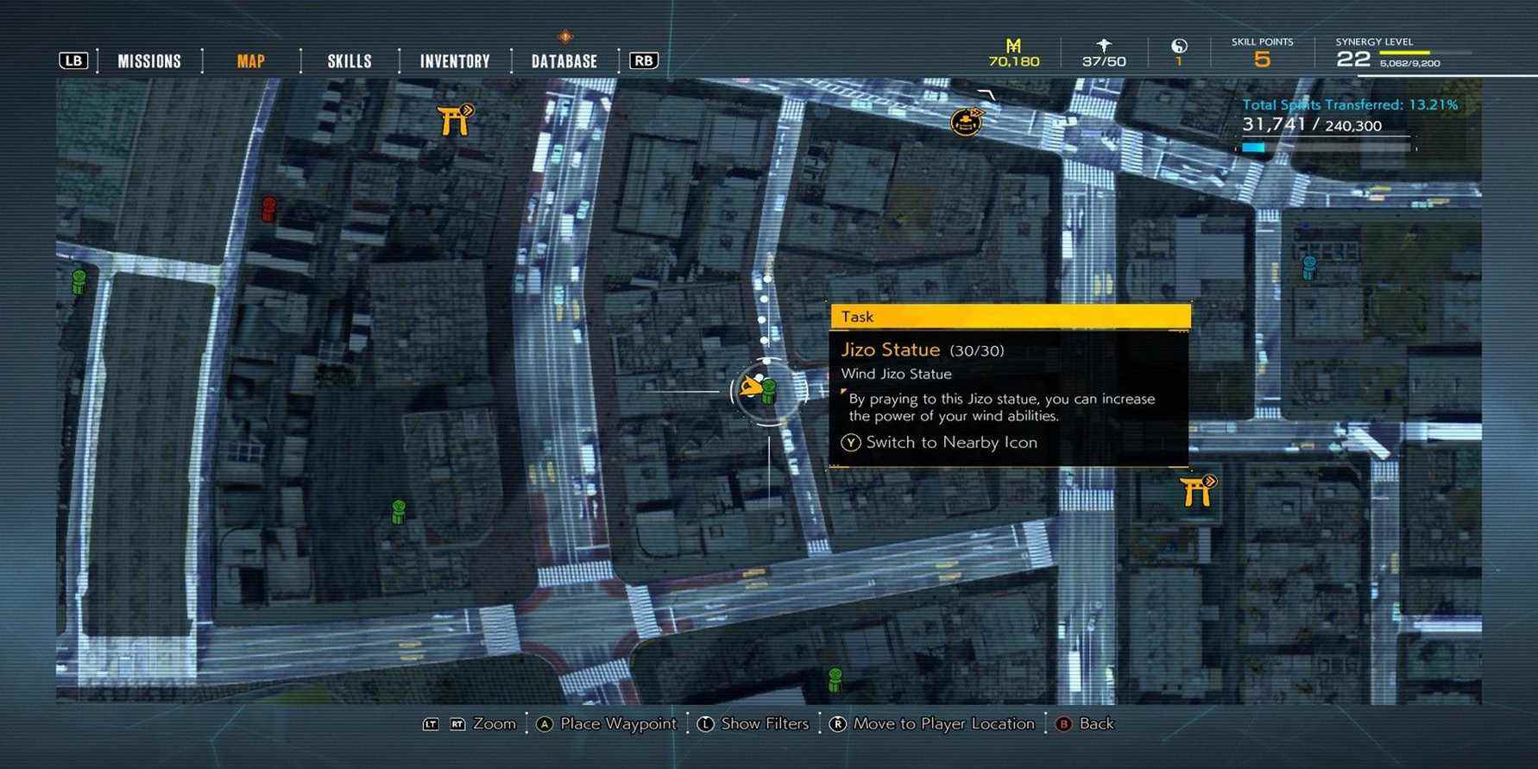
Task: Click the RT trigger icon
Action: [x=457, y=724]
